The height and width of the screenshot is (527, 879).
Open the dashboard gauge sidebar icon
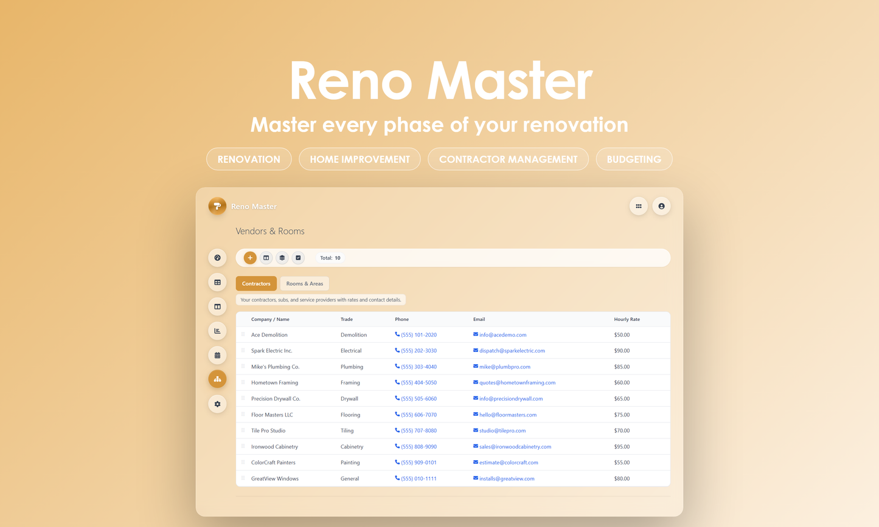(217, 258)
